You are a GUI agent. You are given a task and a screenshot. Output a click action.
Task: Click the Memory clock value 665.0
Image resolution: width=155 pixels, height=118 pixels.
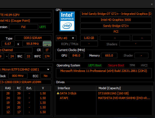(x=109, y=55)
